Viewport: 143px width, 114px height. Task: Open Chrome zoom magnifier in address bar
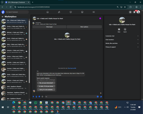click(118, 7)
